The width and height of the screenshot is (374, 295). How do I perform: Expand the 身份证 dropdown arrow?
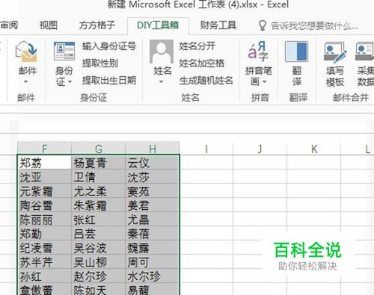[x=70, y=81]
